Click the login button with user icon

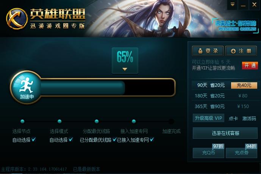tap(208, 51)
